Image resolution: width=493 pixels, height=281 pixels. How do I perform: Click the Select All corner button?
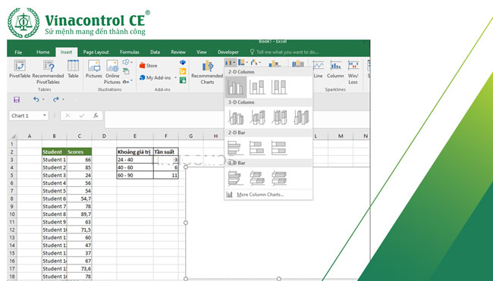[x=13, y=136]
